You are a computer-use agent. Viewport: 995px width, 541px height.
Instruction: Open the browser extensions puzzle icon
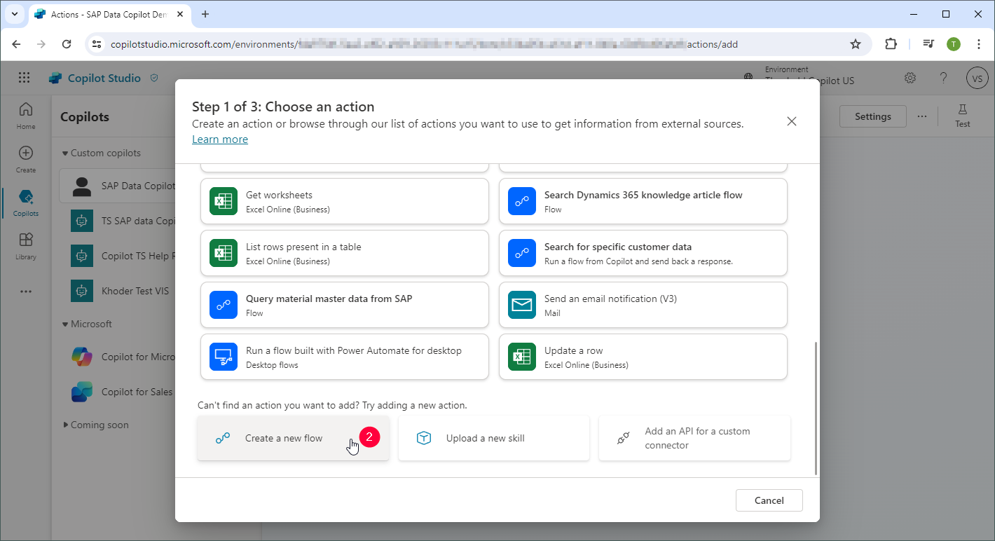891,44
